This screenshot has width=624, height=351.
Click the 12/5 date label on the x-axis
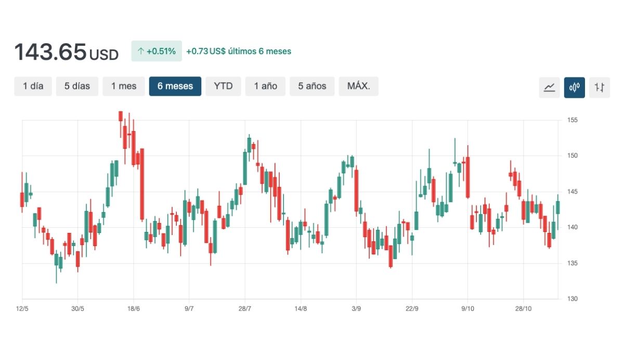click(x=22, y=308)
